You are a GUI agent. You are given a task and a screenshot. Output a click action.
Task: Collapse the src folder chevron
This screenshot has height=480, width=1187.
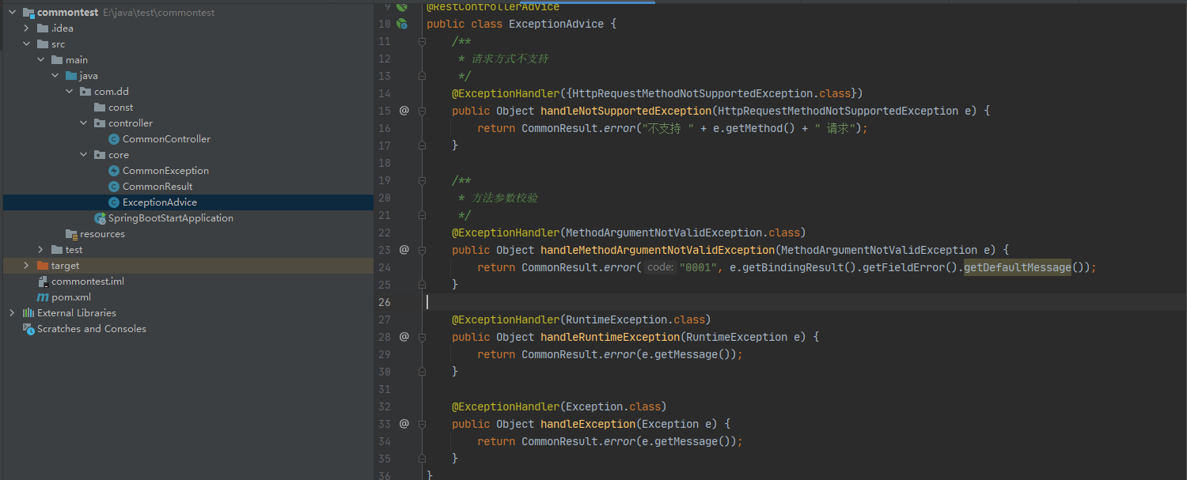[26, 44]
